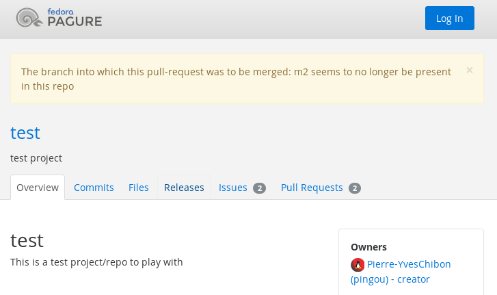Screen dimensions: 497x295
Task: Open the Pierre-YvesChibon (pingou) profile link
Action: [408, 264]
